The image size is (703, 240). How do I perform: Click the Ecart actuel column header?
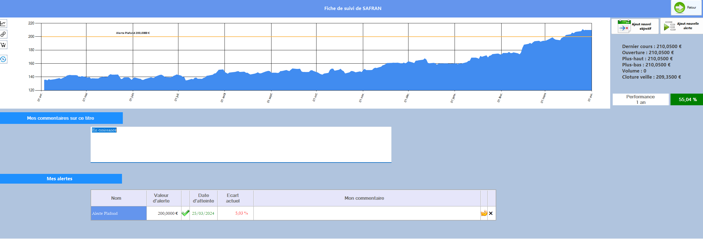click(x=235, y=198)
